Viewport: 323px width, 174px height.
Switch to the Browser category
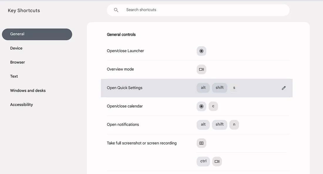(18, 62)
